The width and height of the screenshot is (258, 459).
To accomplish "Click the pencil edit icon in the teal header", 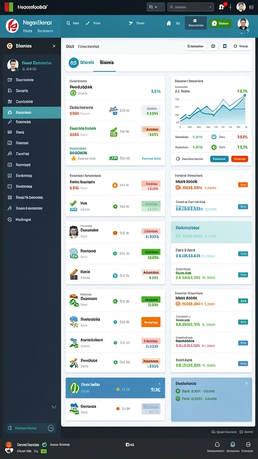I will [x=87, y=23].
